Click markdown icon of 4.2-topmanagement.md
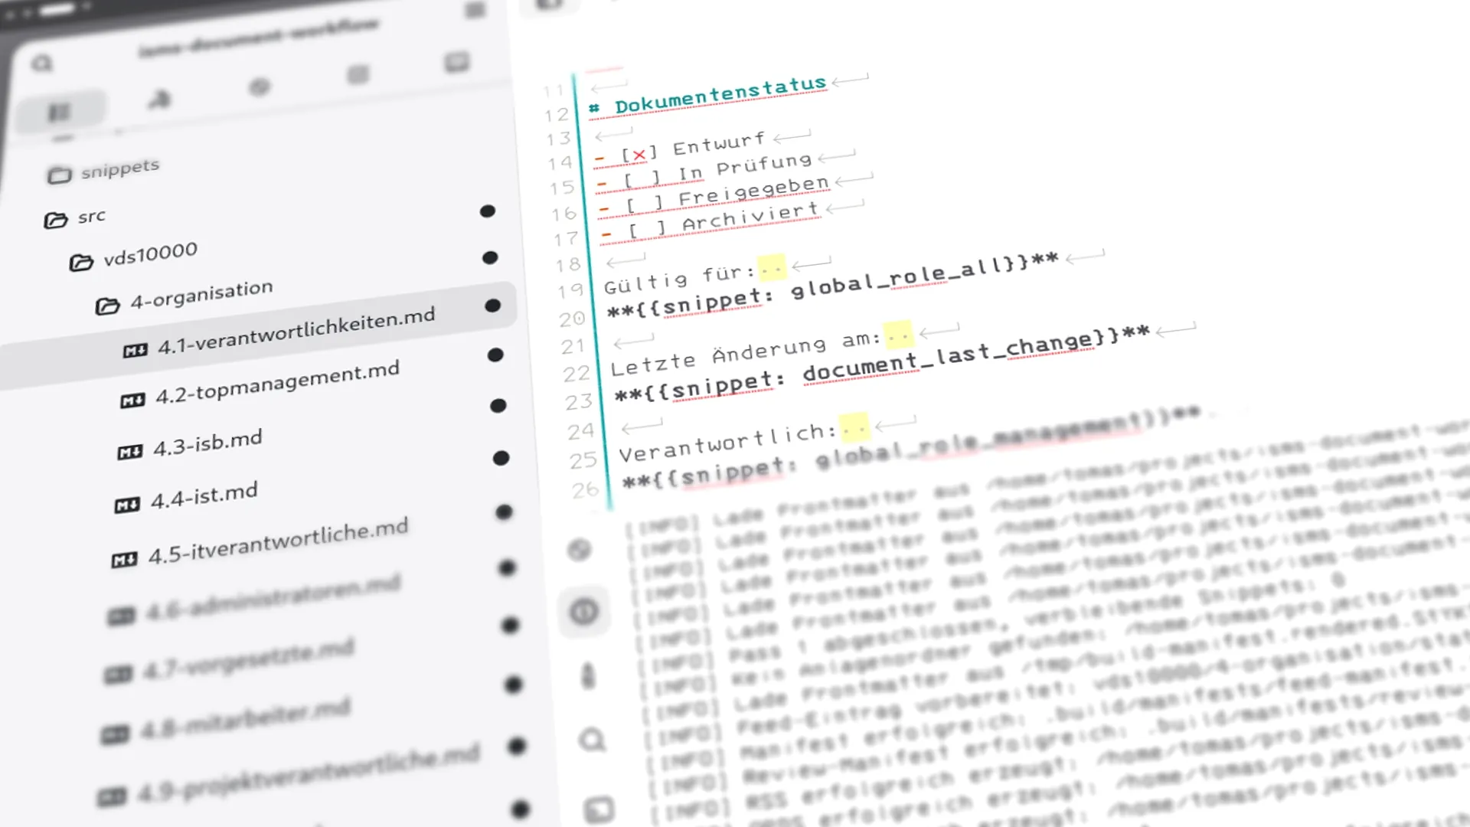Screen dimensions: 1470x827 coord(132,401)
